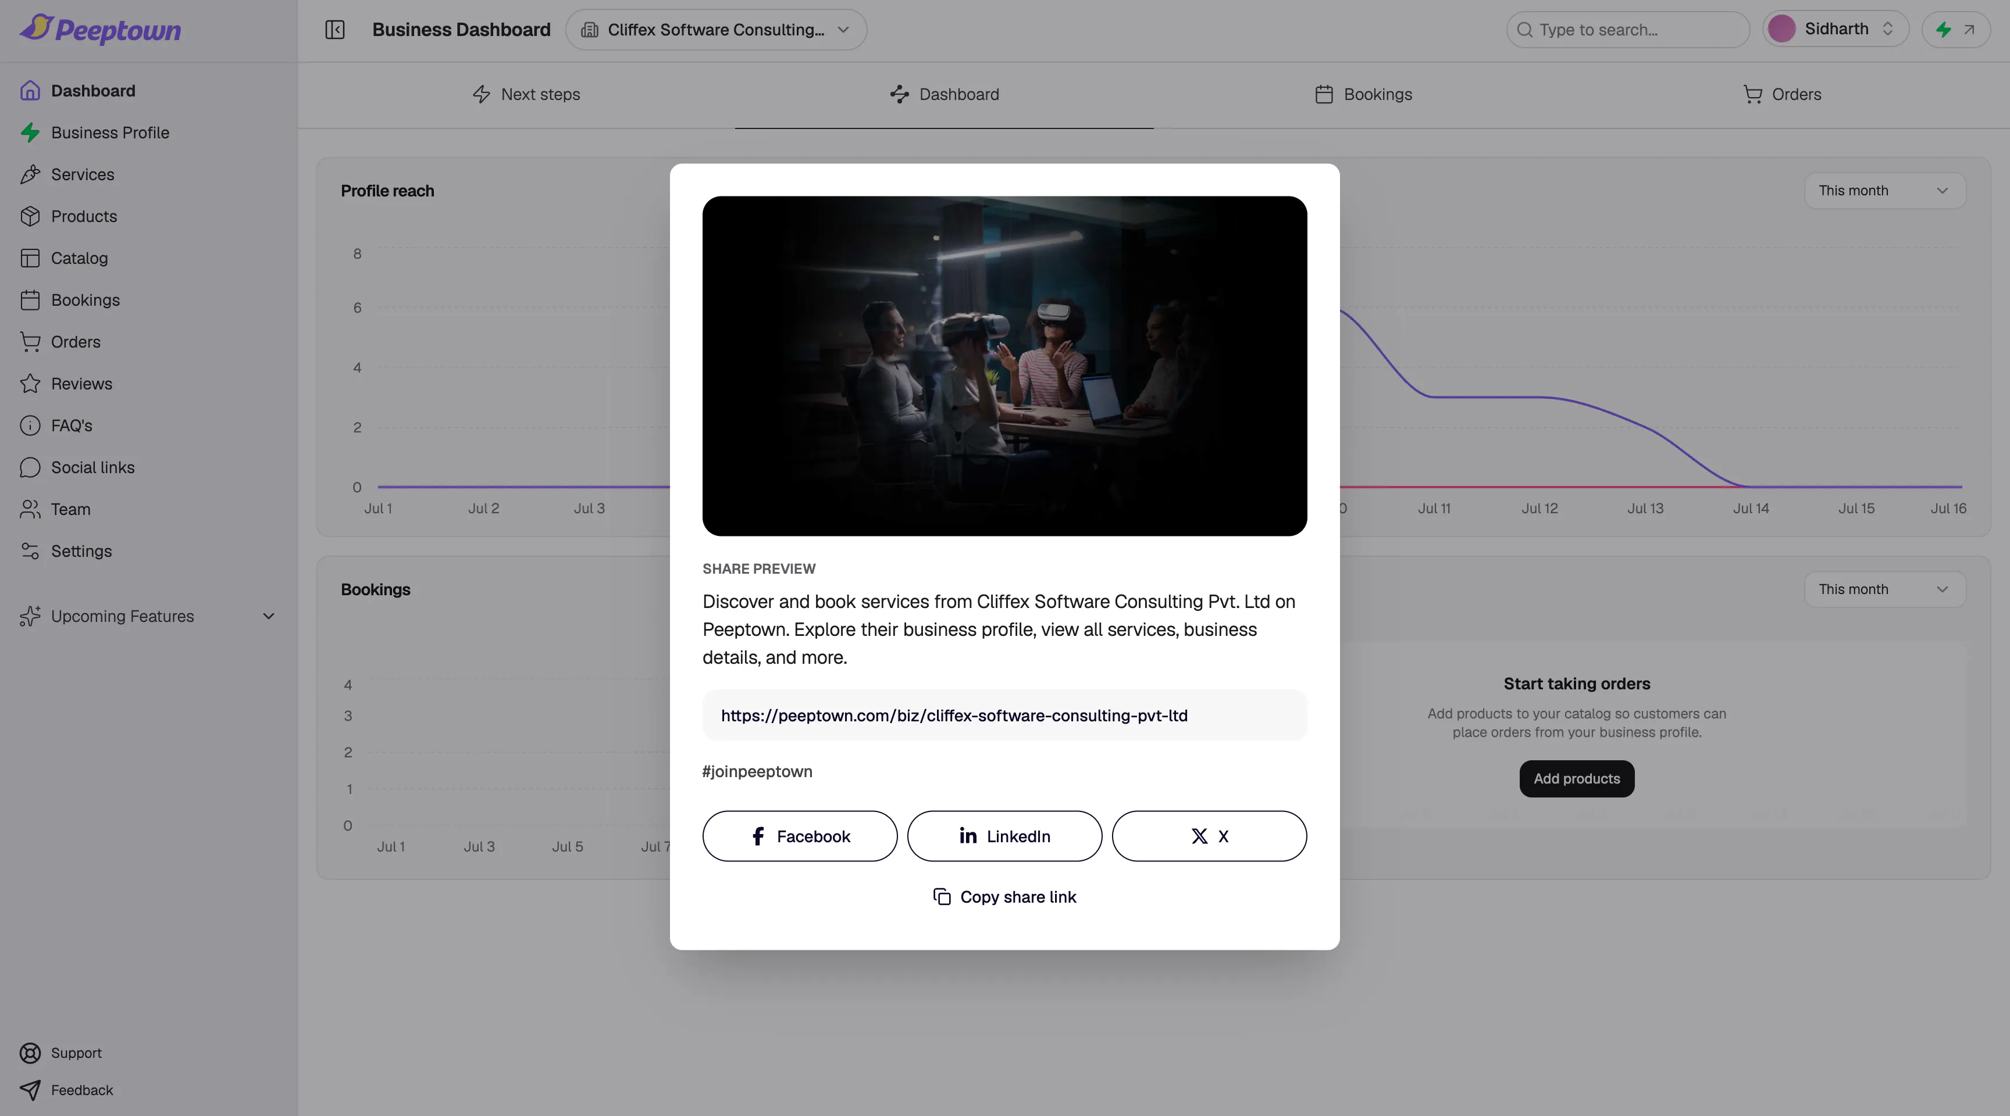Click the copy icon beside Copy share link
The image size is (2010, 1116).
pyautogui.click(x=942, y=897)
